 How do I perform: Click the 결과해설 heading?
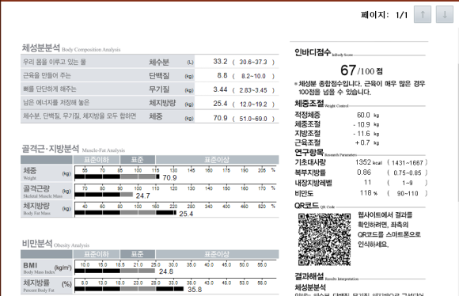tap(309, 276)
